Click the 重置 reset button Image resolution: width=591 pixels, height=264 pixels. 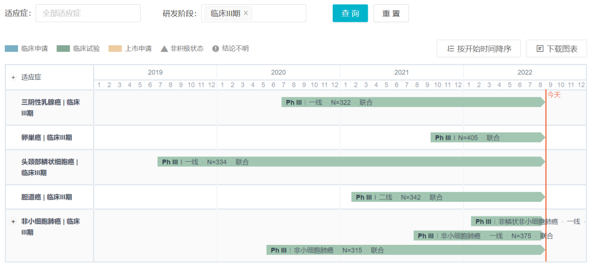point(391,13)
